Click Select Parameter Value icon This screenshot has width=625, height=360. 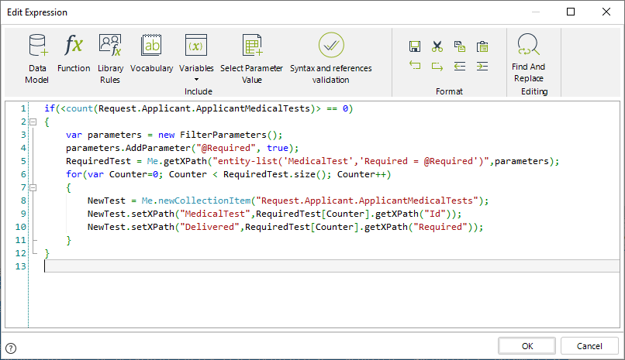coord(252,46)
